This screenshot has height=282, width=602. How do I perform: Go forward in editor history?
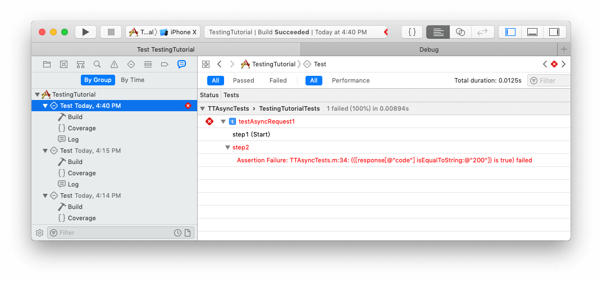point(232,64)
